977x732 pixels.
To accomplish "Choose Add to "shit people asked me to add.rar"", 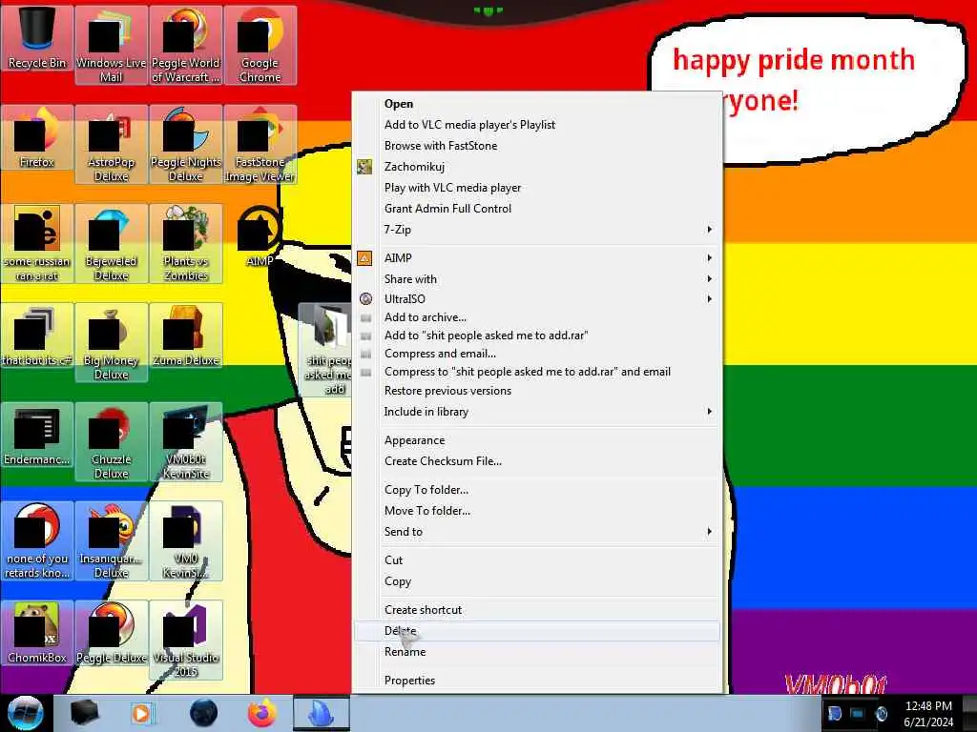I will coord(537,335).
